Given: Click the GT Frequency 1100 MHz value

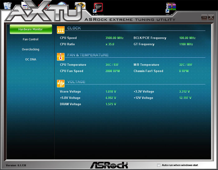Looking at the screenshot, I should (x=186, y=44).
